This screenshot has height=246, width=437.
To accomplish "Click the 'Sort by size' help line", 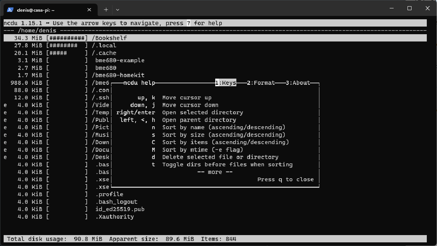I will point(224,135).
